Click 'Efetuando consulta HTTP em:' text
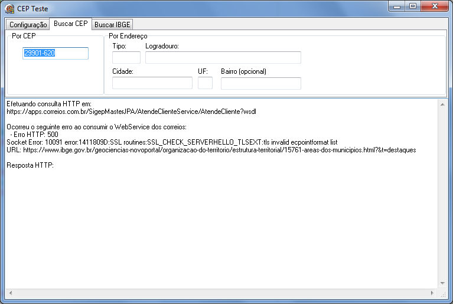 [49, 104]
